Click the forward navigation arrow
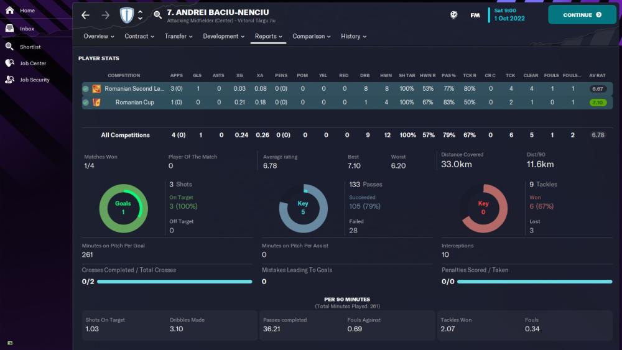The width and height of the screenshot is (622, 350). [x=105, y=15]
